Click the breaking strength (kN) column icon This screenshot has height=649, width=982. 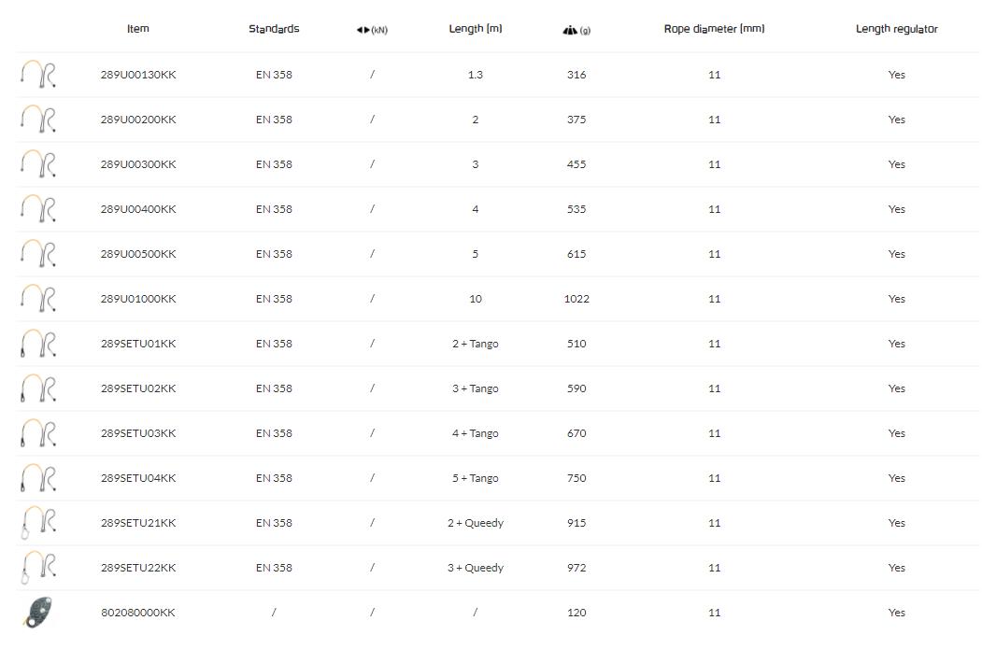coord(372,30)
